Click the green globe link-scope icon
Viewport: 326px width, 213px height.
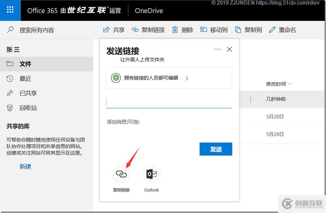pyautogui.click(x=116, y=78)
